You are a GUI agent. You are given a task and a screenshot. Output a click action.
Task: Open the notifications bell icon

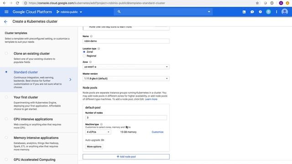coord(268,12)
